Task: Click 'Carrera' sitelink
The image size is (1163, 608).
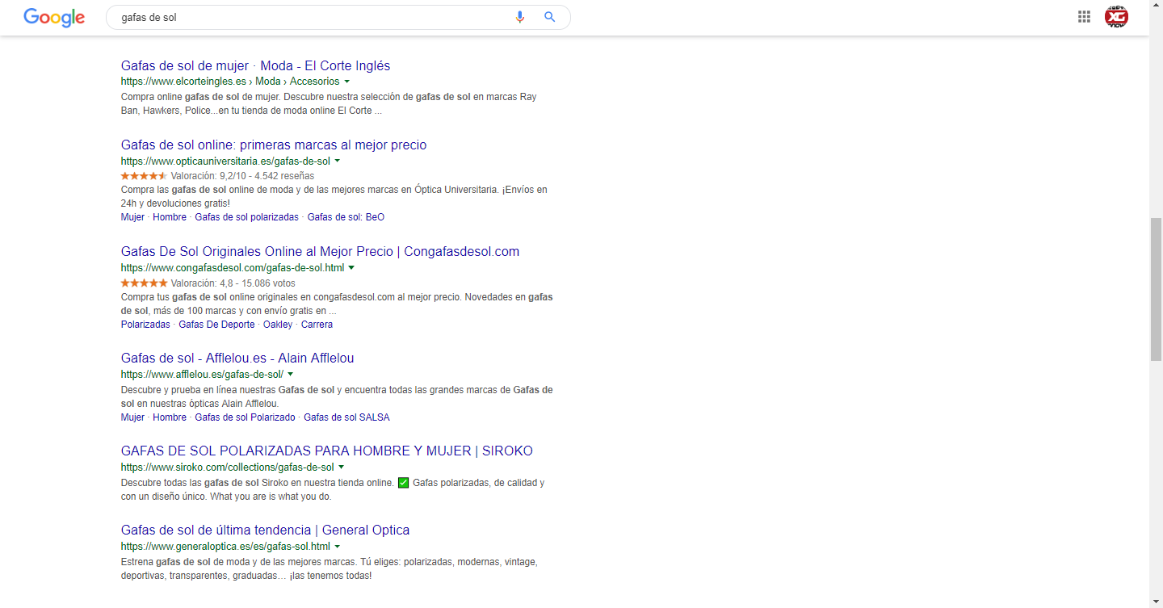Action: (317, 325)
